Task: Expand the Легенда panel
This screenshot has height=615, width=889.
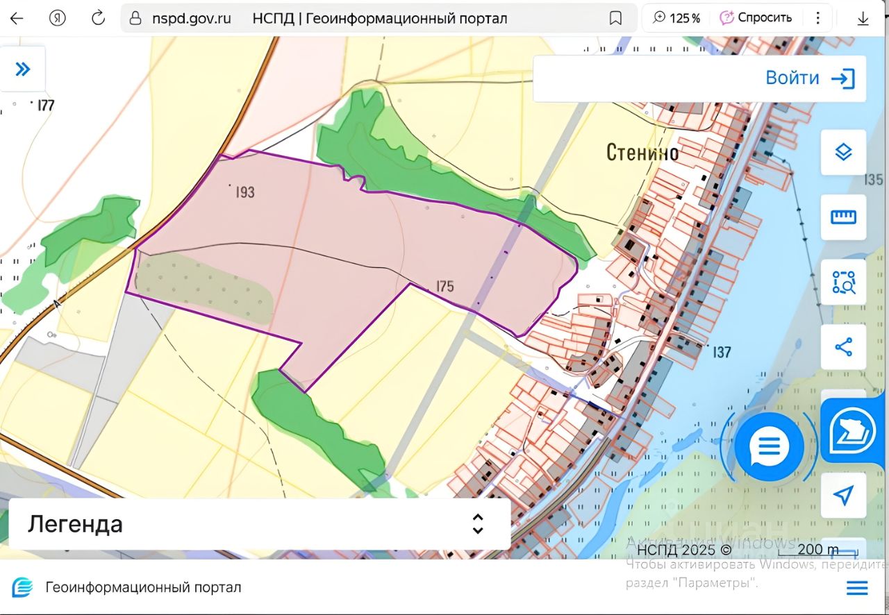Action: [x=260, y=524]
